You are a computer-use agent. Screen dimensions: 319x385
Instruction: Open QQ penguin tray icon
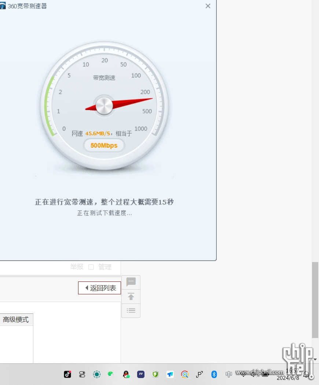[126, 374]
